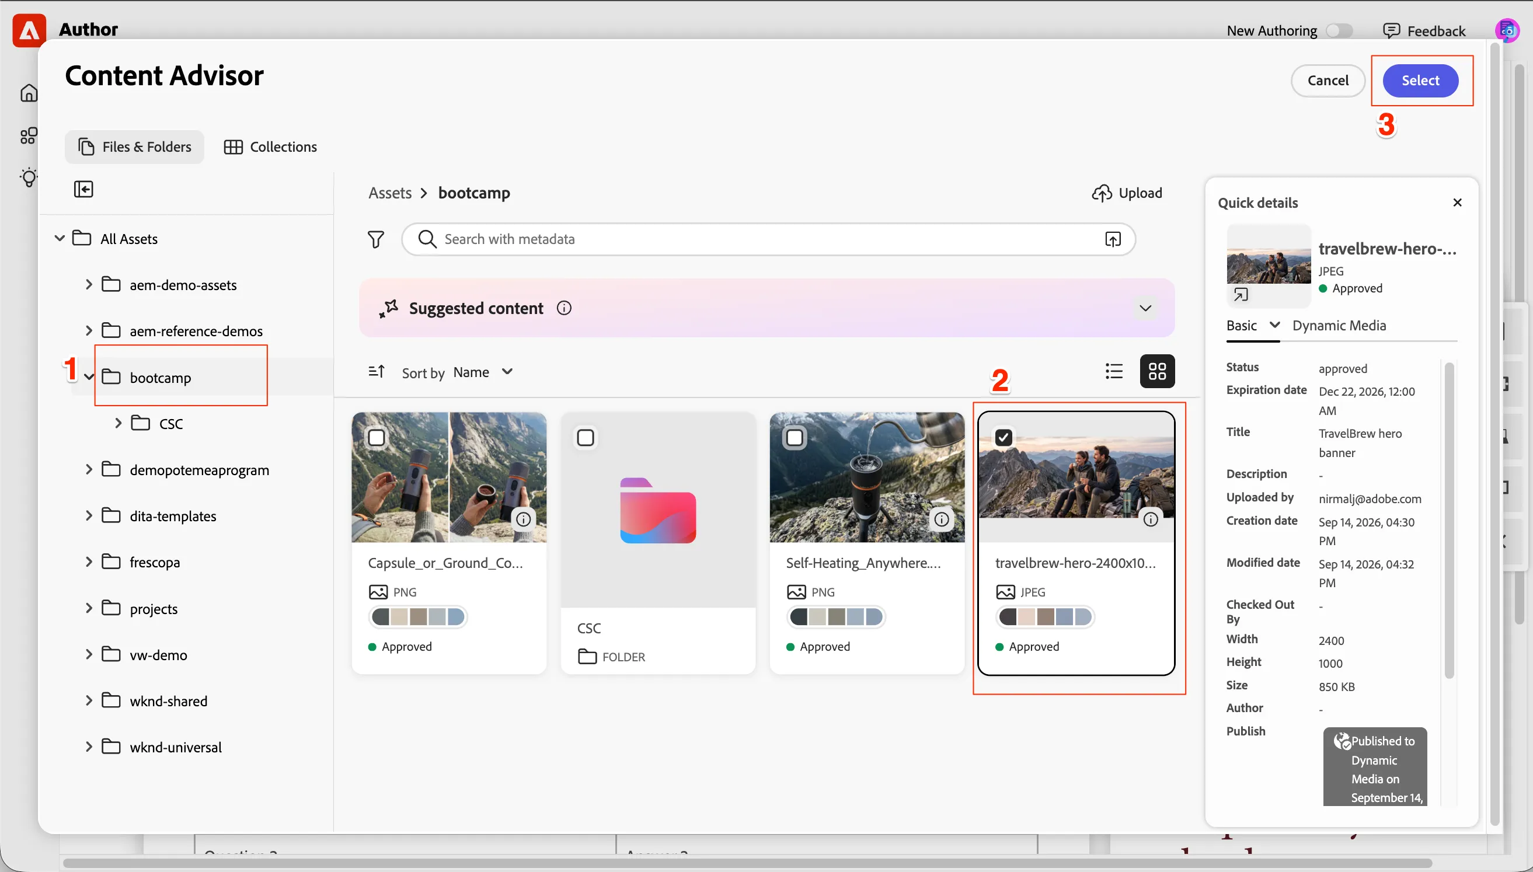The width and height of the screenshot is (1533, 872).
Task: Close the Quick details panel
Action: coord(1458,203)
